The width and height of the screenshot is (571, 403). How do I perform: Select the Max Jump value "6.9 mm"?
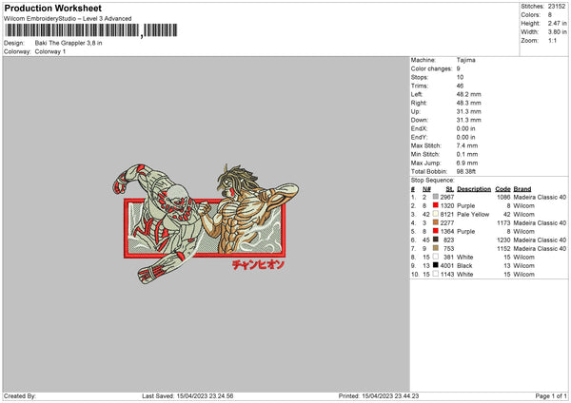467,163
